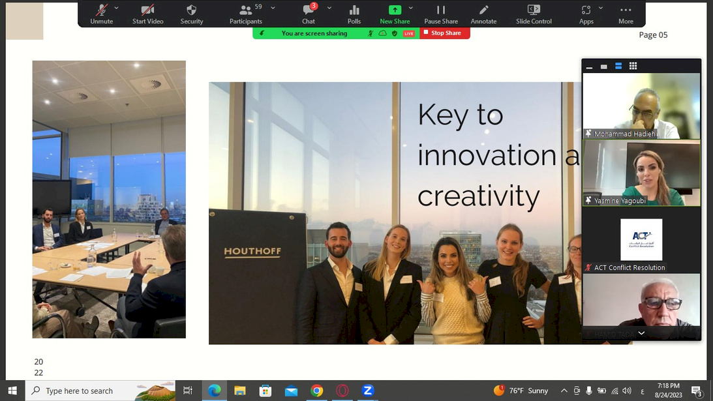Click the red Stop Share button
Viewport: 713px width, 401px height.
[444, 33]
